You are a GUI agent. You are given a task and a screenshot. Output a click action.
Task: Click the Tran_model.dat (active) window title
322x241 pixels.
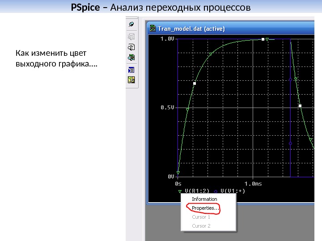pyautogui.click(x=191, y=29)
